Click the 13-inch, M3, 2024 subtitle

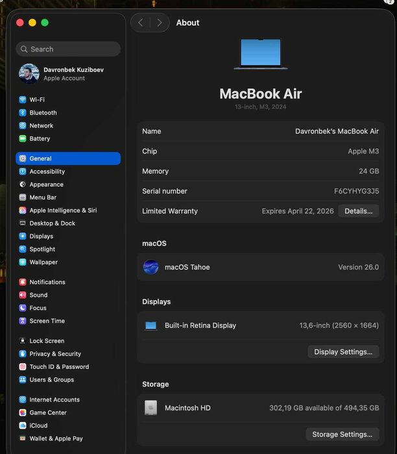point(261,107)
